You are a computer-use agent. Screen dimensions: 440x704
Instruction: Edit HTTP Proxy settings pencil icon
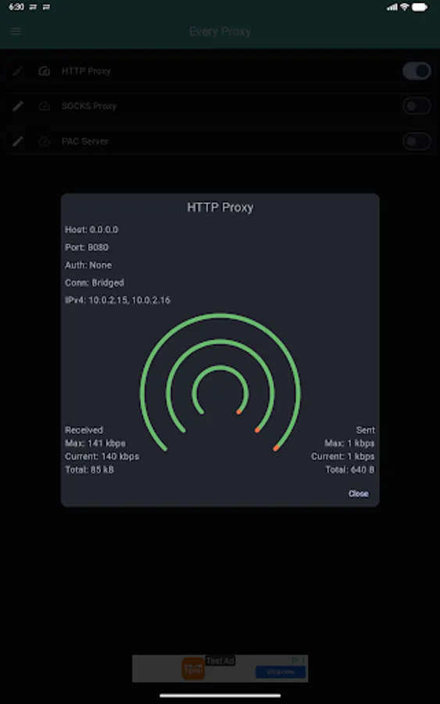(17, 71)
